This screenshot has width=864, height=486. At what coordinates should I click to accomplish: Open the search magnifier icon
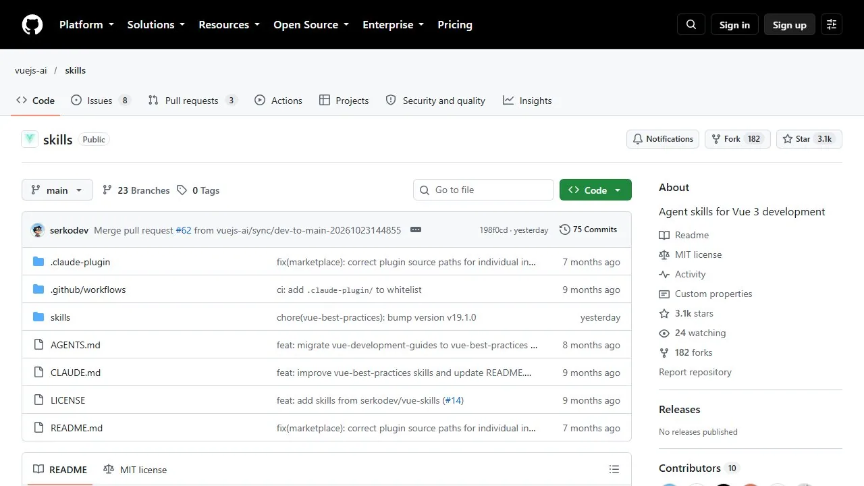(691, 24)
